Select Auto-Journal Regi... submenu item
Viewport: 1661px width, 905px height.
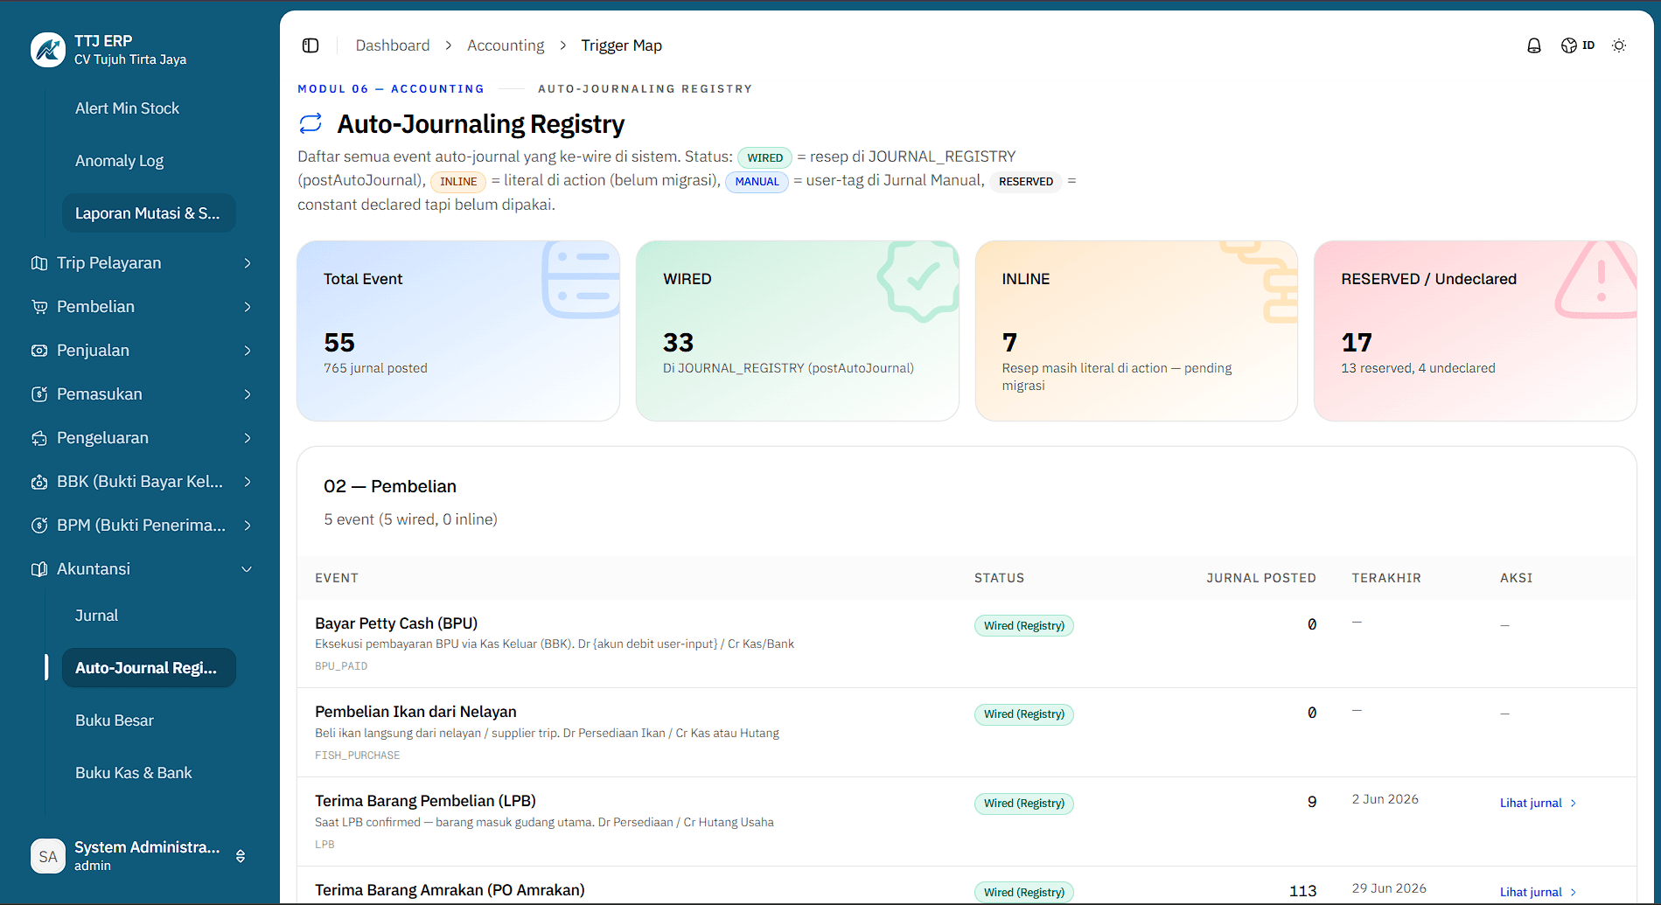149,668
